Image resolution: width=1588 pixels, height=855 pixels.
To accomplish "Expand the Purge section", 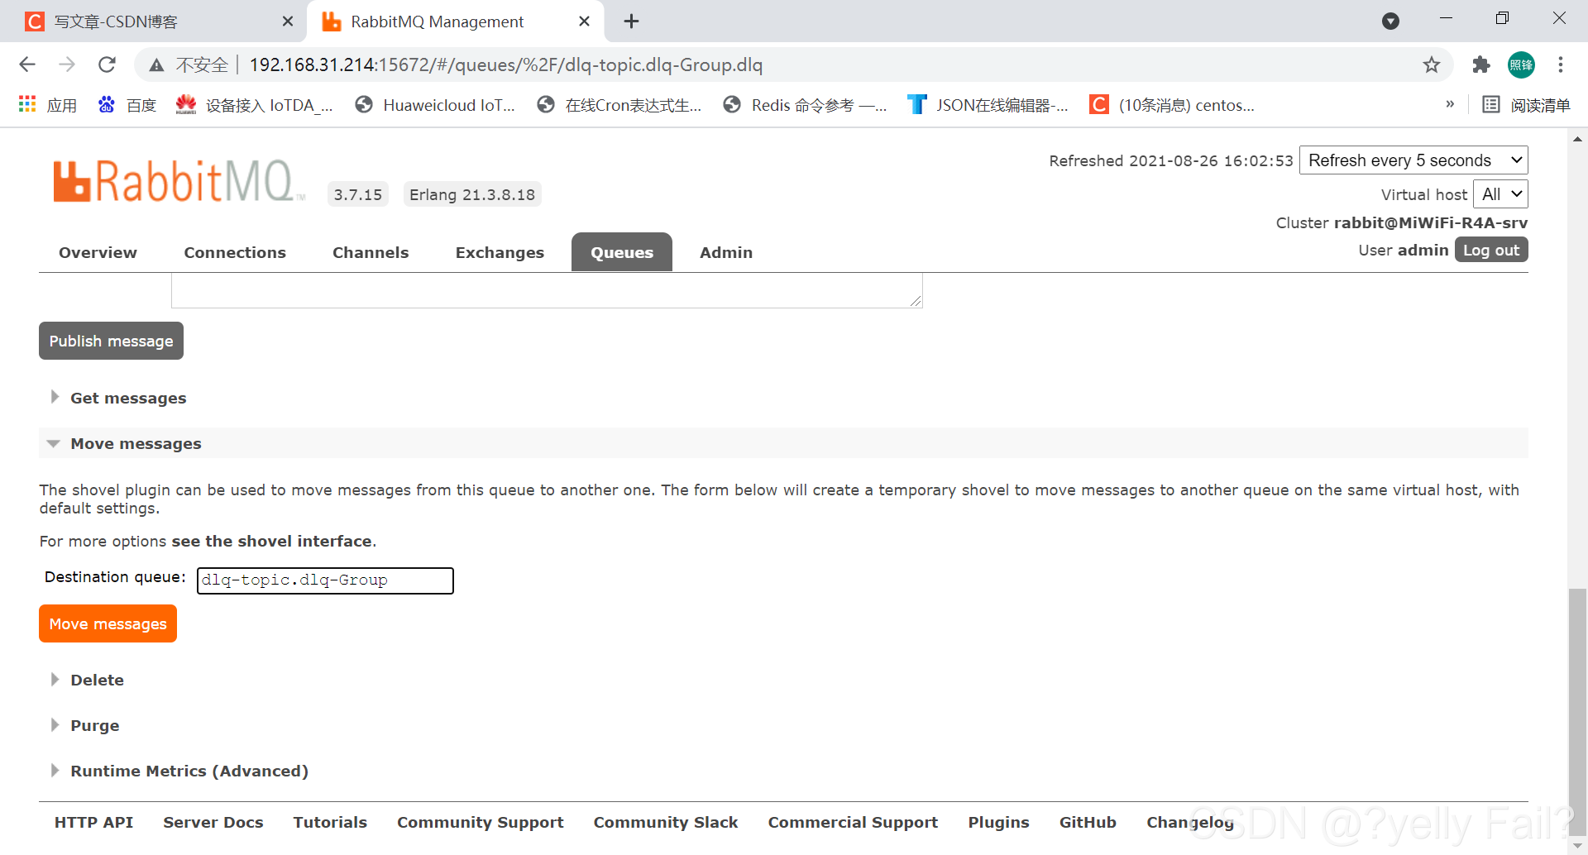I will [x=94, y=725].
